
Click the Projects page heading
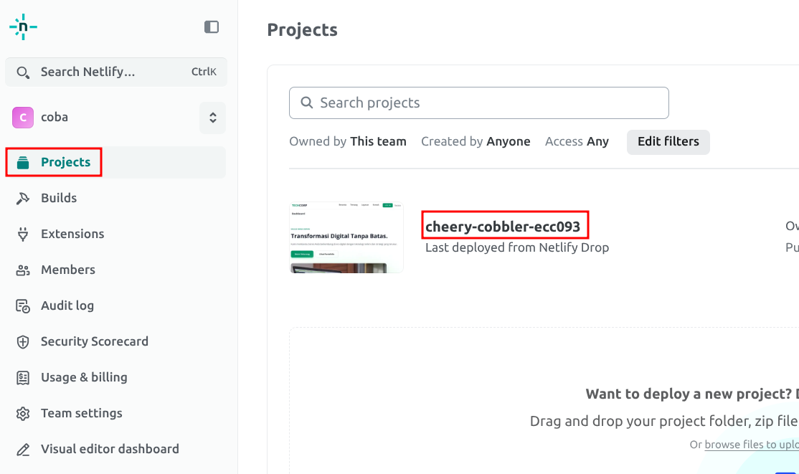click(302, 30)
